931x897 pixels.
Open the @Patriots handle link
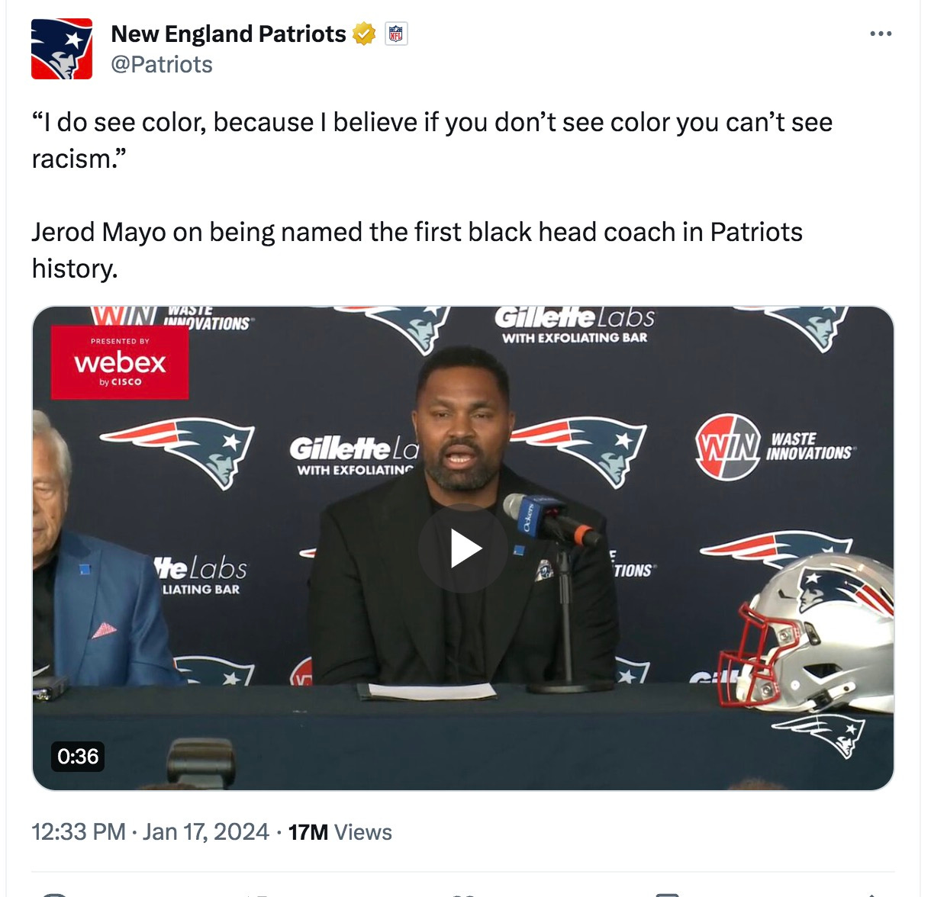click(x=162, y=64)
